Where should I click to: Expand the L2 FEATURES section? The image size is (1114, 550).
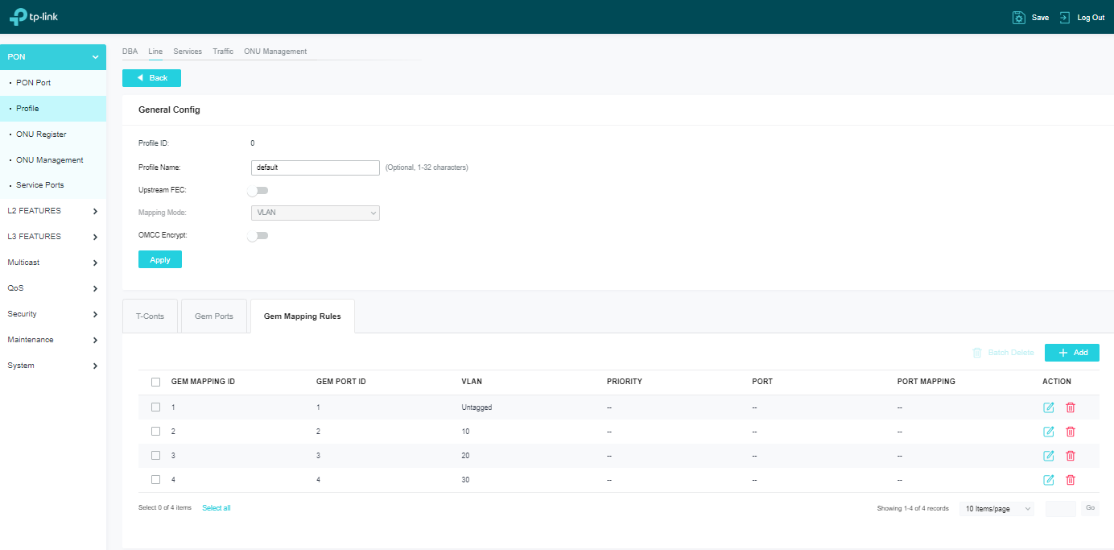pos(53,211)
